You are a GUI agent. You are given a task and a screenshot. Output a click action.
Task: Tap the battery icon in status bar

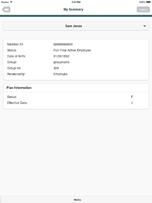tap(148, 2)
